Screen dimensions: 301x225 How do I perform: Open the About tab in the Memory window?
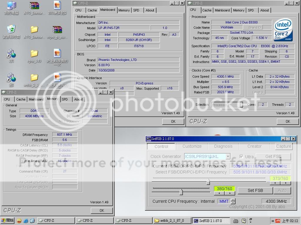point(78,99)
